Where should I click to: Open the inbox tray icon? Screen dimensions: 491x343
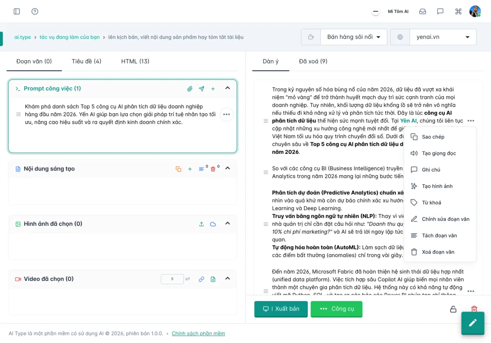click(422, 11)
